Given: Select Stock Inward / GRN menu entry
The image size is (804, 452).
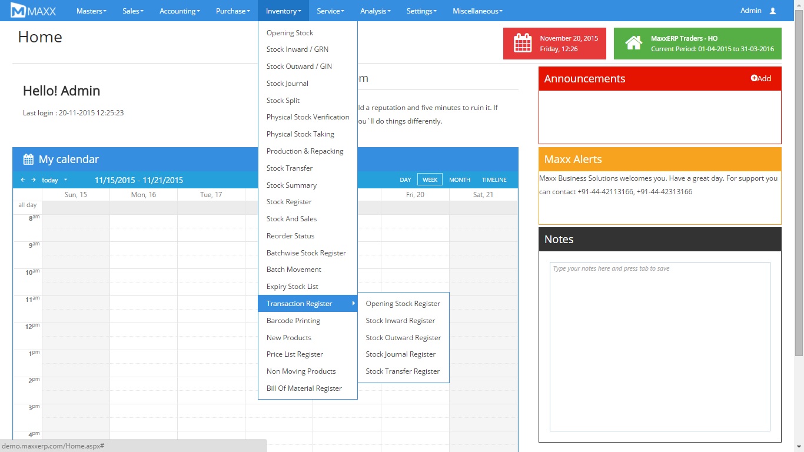Looking at the screenshot, I should pyautogui.click(x=297, y=49).
